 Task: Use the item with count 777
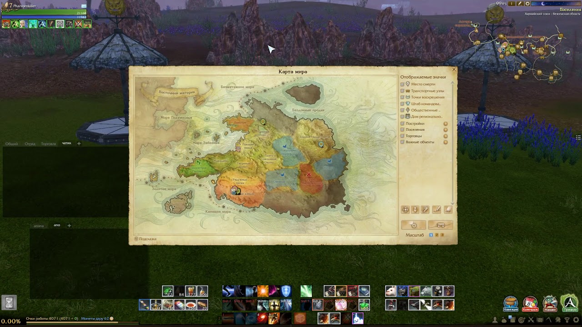pos(191,291)
